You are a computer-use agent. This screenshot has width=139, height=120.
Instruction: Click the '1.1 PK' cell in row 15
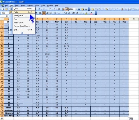(x=18, y=60)
